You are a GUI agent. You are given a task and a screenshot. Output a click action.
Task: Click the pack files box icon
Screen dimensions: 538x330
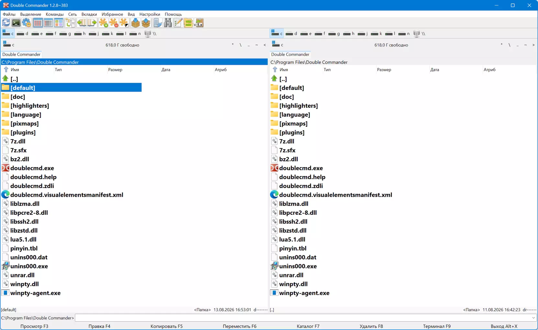136,23
